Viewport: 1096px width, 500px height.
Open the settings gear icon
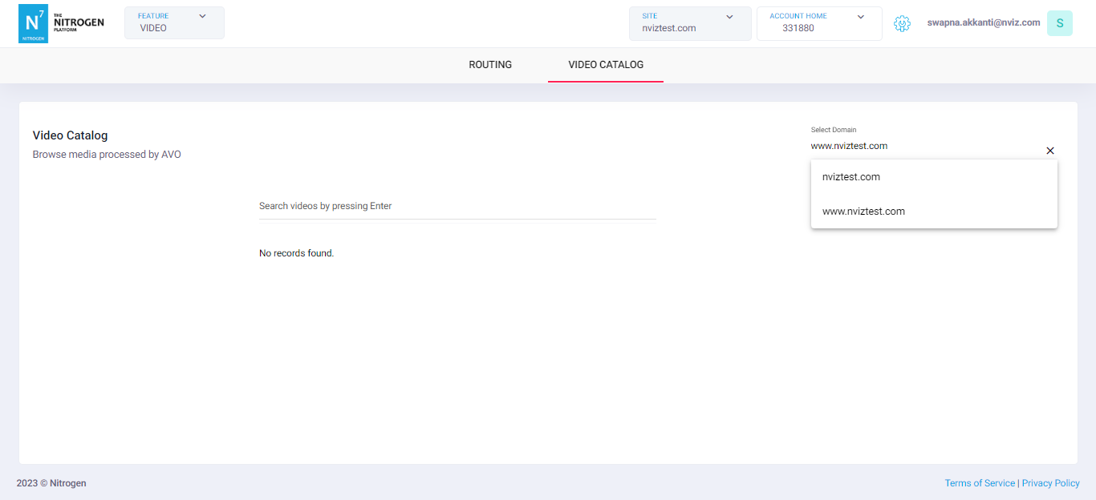click(x=902, y=23)
